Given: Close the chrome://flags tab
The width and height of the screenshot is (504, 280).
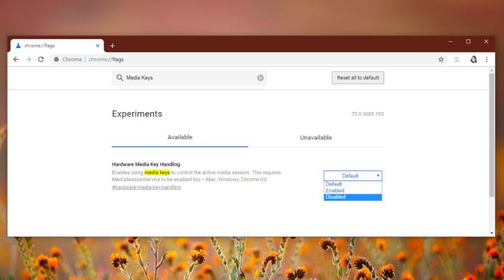Looking at the screenshot, I should coord(97,45).
